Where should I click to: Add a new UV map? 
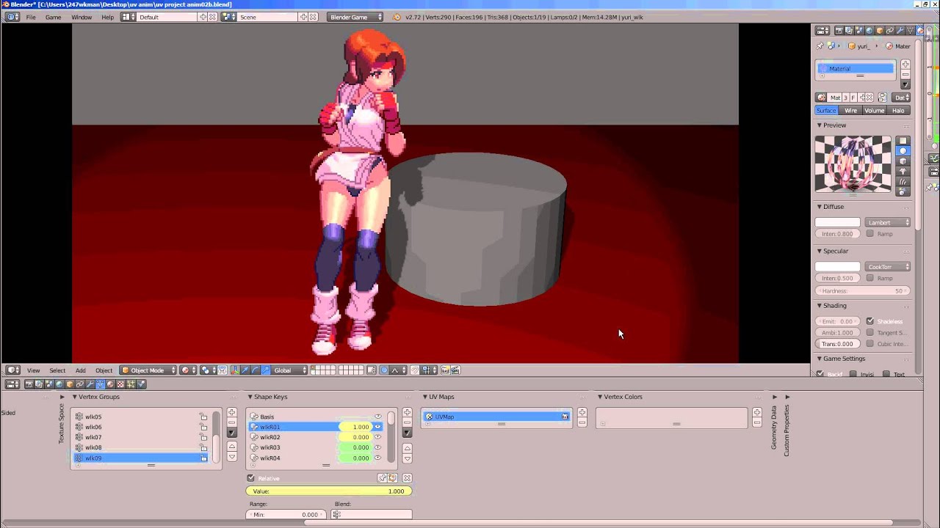pyautogui.click(x=582, y=412)
